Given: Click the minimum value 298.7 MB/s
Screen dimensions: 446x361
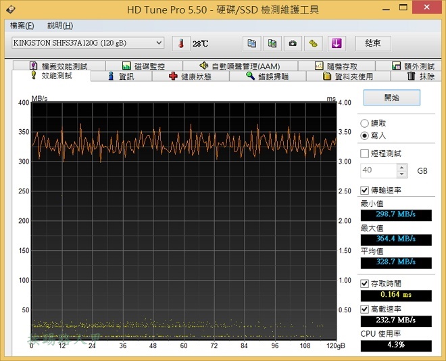Looking at the screenshot, I should pos(396,215).
